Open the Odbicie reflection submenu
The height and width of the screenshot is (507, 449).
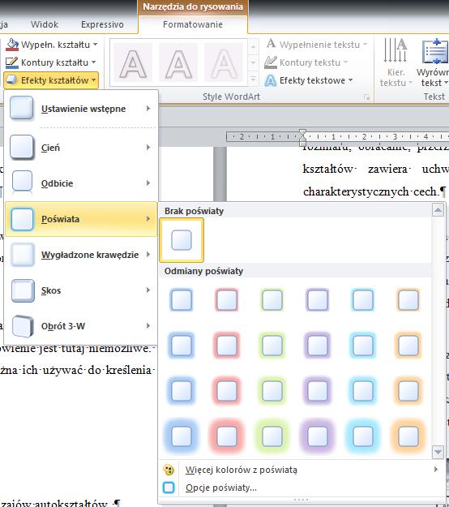pyautogui.click(x=81, y=183)
